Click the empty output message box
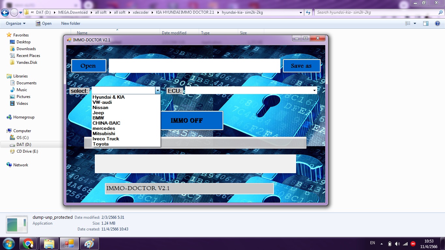The height and width of the screenshot is (250, 445). (x=195, y=164)
